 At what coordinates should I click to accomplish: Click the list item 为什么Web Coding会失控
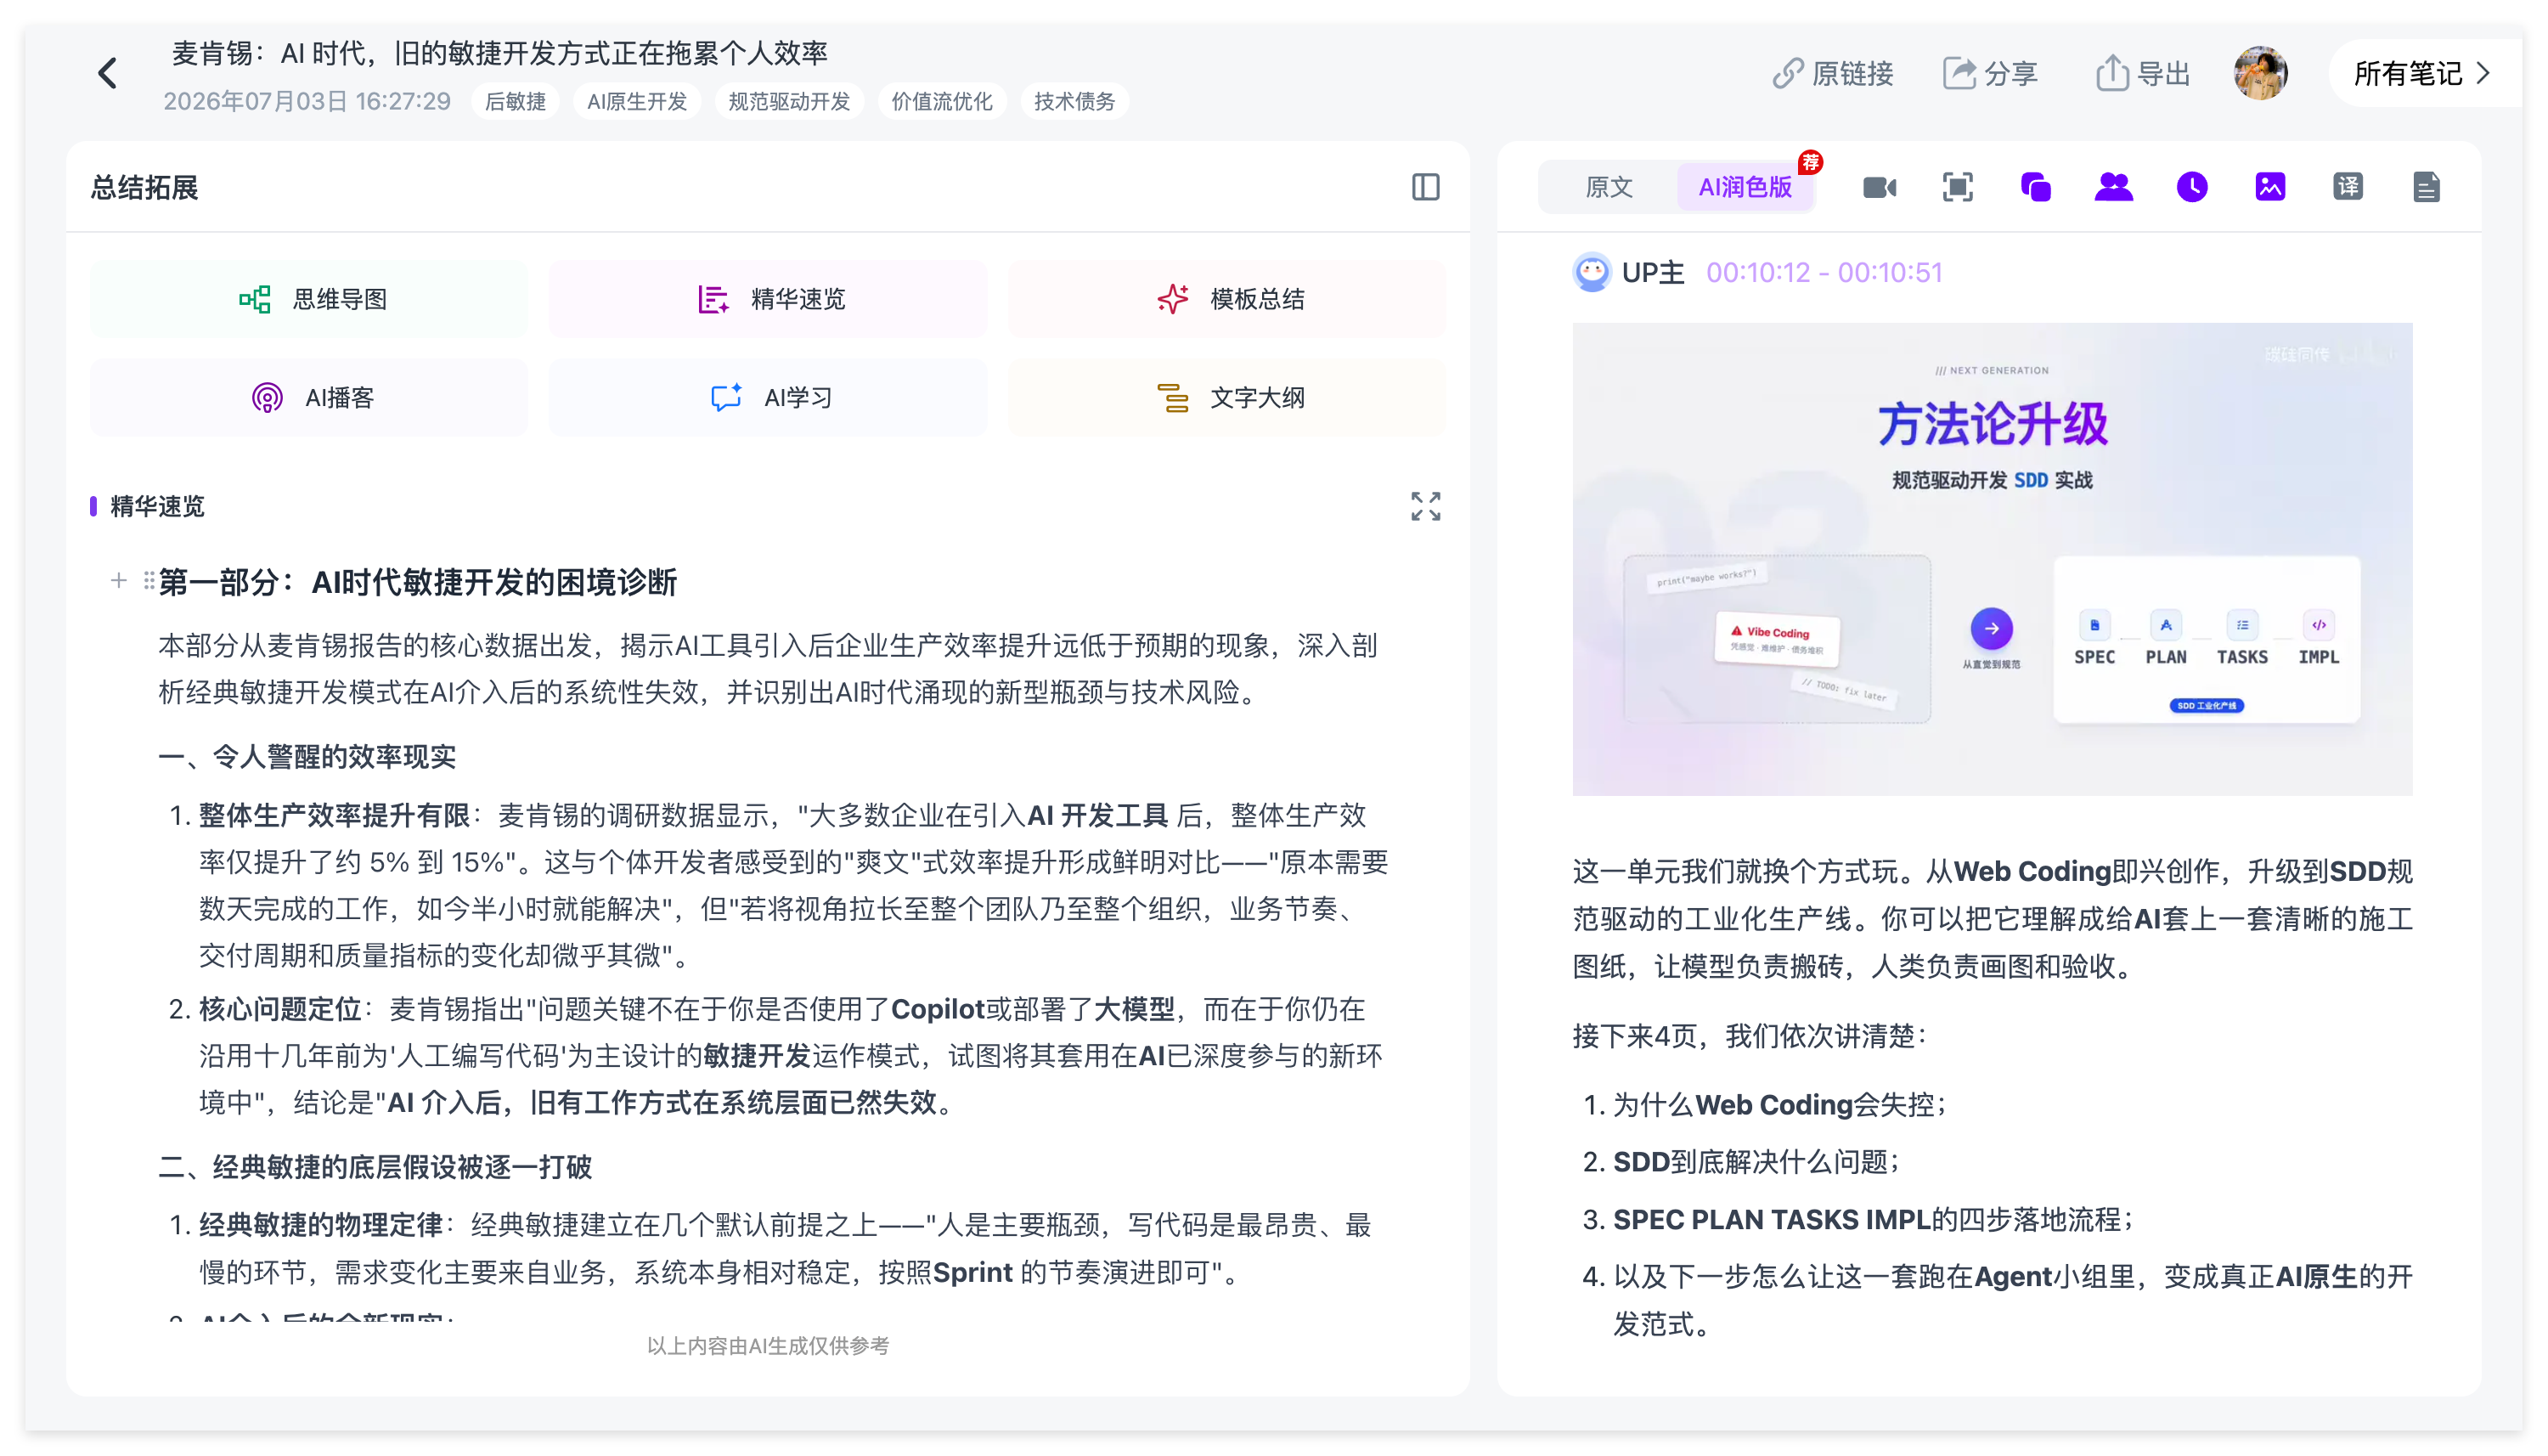tap(1779, 1105)
